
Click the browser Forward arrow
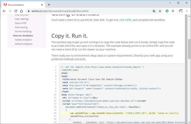(10, 11)
